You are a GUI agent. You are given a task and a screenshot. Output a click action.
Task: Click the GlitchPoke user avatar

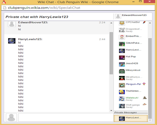(x=122, y=44)
